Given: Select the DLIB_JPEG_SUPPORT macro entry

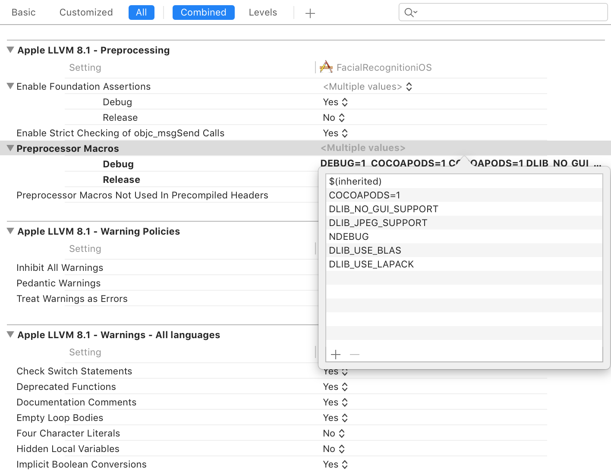Looking at the screenshot, I should coord(378,223).
